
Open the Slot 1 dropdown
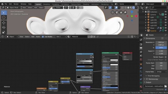[61, 37]
